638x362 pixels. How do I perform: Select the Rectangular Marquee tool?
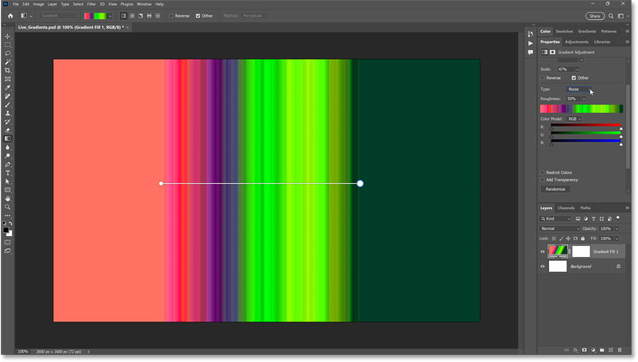8,45
